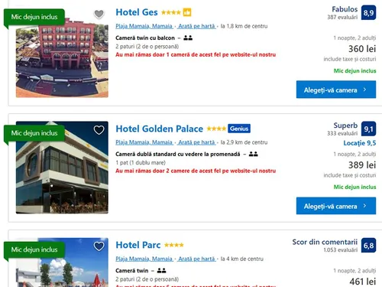
Task: Click the 8,9 review score badge
Action: (368, 12)
